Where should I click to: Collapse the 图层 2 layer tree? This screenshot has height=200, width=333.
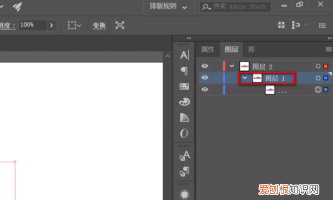pyautogui.click(x=231, y=66)
